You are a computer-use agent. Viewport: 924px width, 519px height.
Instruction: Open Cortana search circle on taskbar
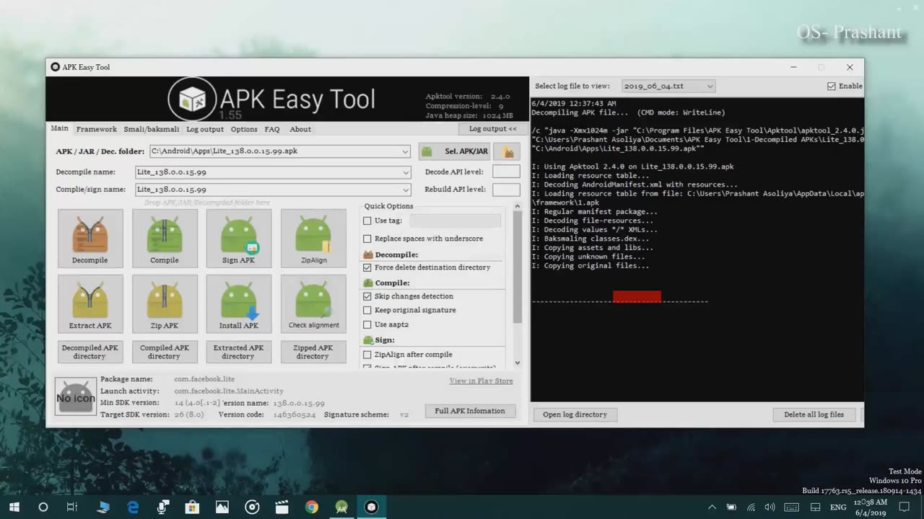tap(43, 507)
